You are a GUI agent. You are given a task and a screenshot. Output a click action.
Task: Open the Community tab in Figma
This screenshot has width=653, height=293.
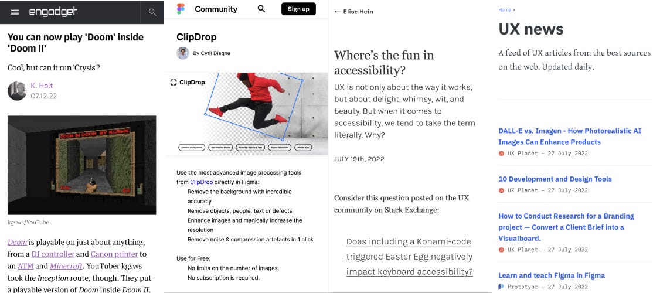[216, 9]
